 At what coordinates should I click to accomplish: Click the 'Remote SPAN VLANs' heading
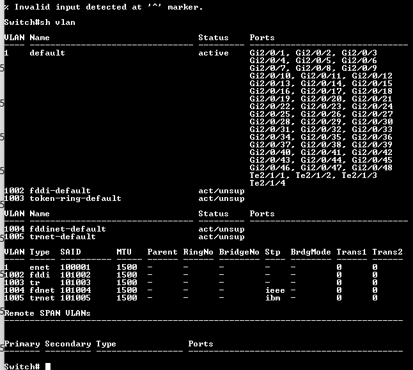47,313
